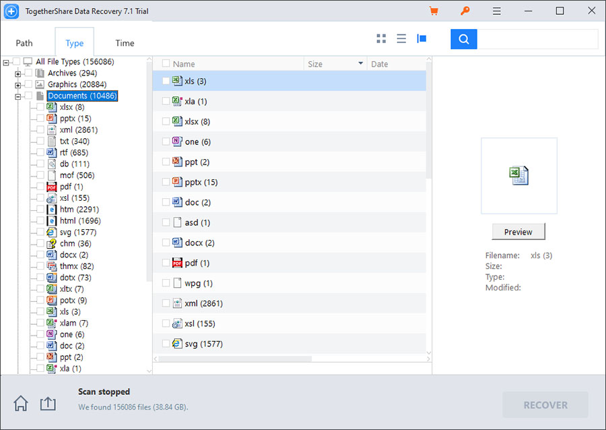The height and width of the screenshot is (430, 606).
Task: Click the shopping cart purchase icon
Action: [434, 11]
